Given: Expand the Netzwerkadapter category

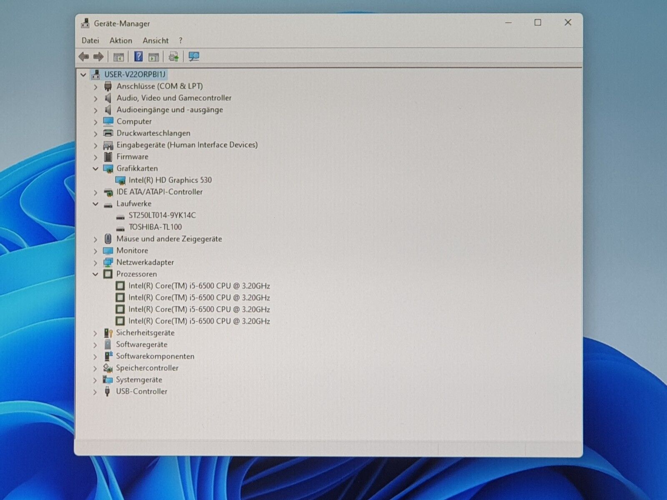Looking at the screenshot, I should coord(95,263).
